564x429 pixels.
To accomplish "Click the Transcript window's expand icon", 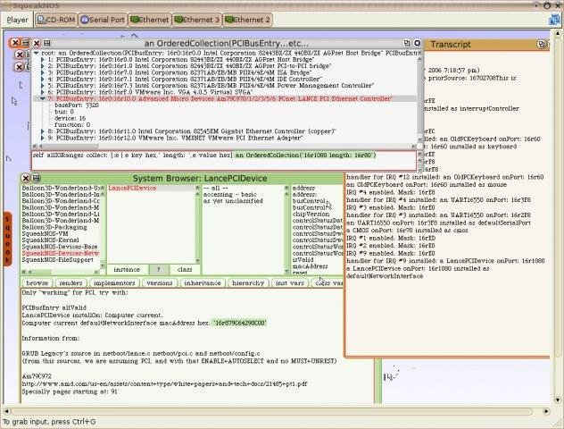I will [x=541, y=45].
